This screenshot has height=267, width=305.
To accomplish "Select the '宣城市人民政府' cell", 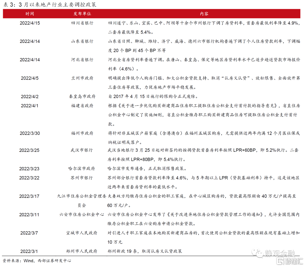I will tap(82, 233).
